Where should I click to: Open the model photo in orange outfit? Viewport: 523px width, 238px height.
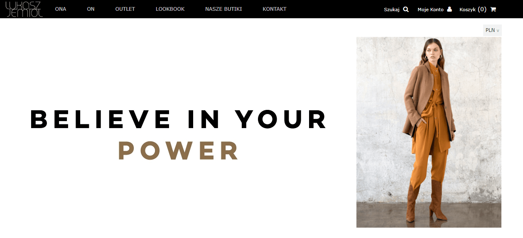pyautogui.click(x=429, y=132)
